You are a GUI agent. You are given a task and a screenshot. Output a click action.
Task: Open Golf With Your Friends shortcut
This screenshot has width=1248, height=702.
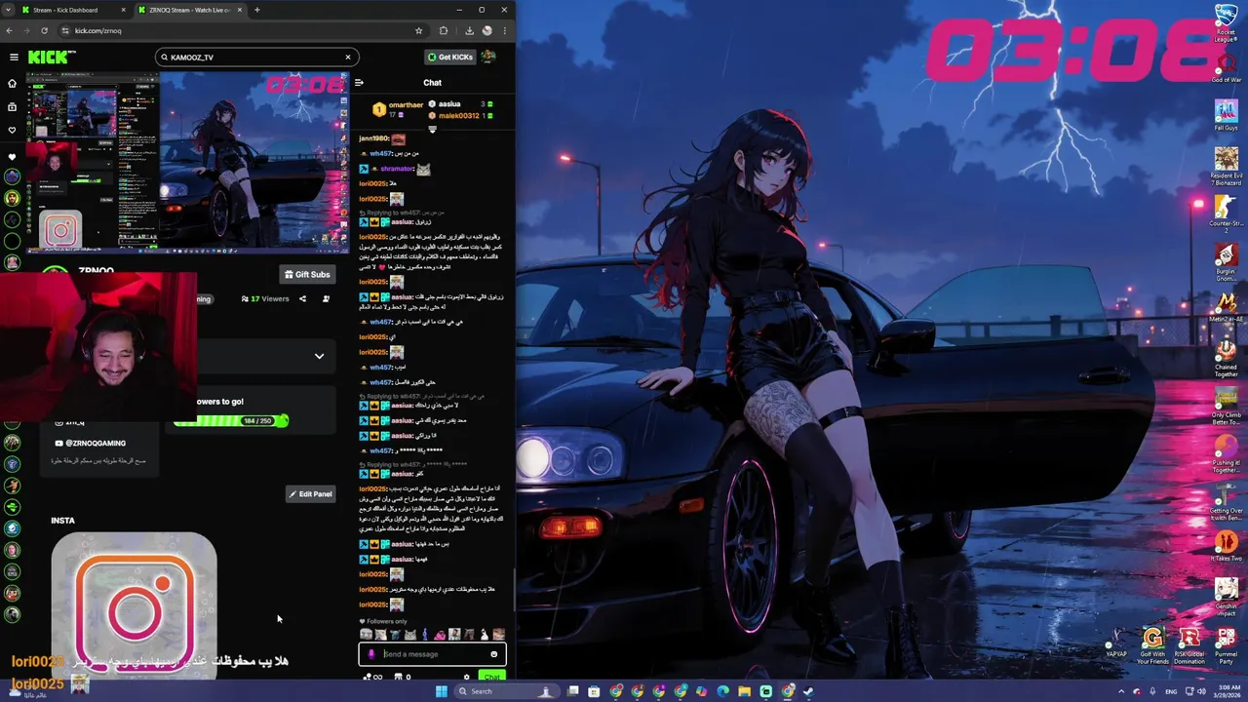pyautogui.click(x=1151, y=645)
